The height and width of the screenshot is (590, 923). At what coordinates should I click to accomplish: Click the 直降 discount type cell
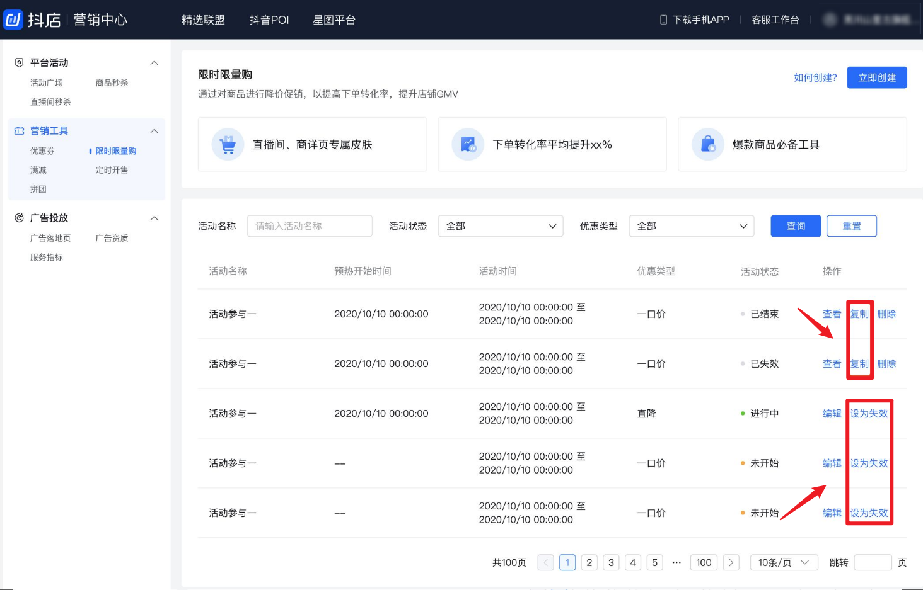pos(646,413)
